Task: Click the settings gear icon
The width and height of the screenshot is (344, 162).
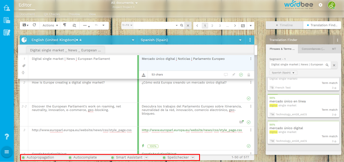Action: [320, 5]
